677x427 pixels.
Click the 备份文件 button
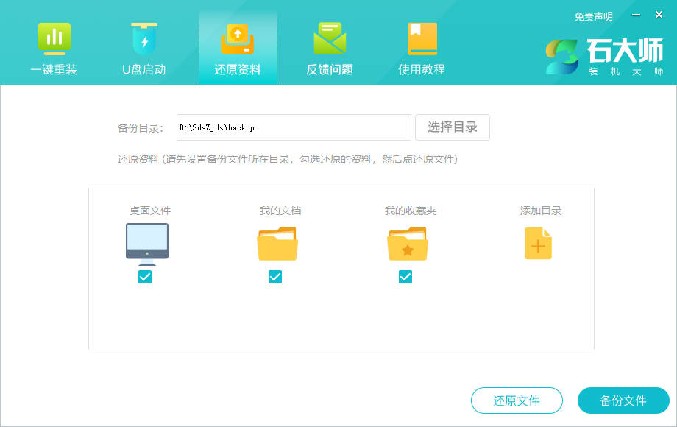(x=623, y=400)
